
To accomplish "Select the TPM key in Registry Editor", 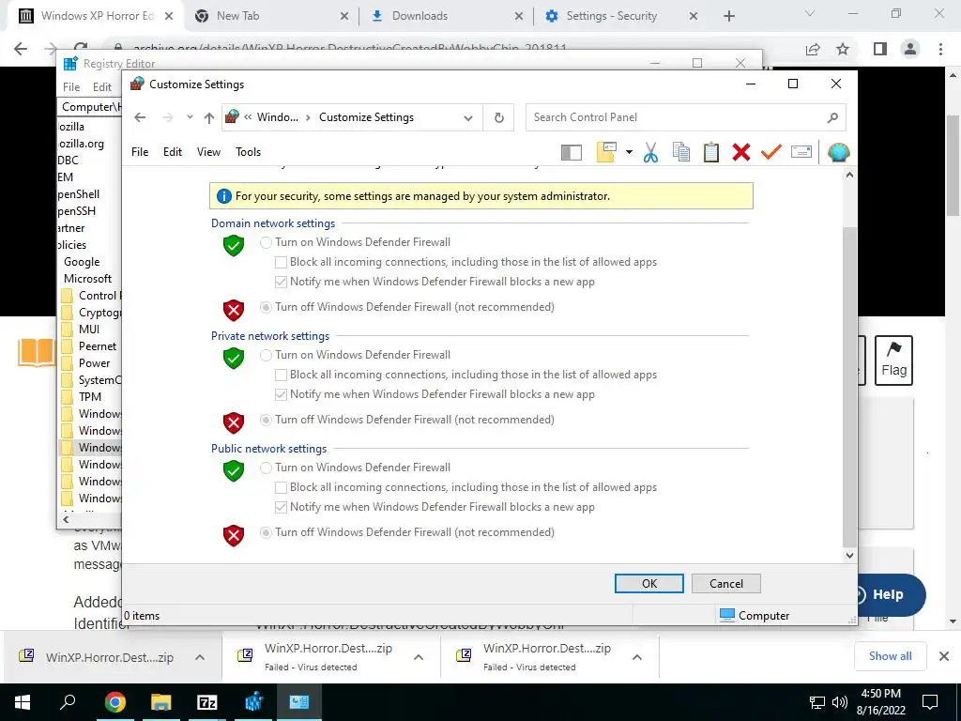I will (90, 397).
